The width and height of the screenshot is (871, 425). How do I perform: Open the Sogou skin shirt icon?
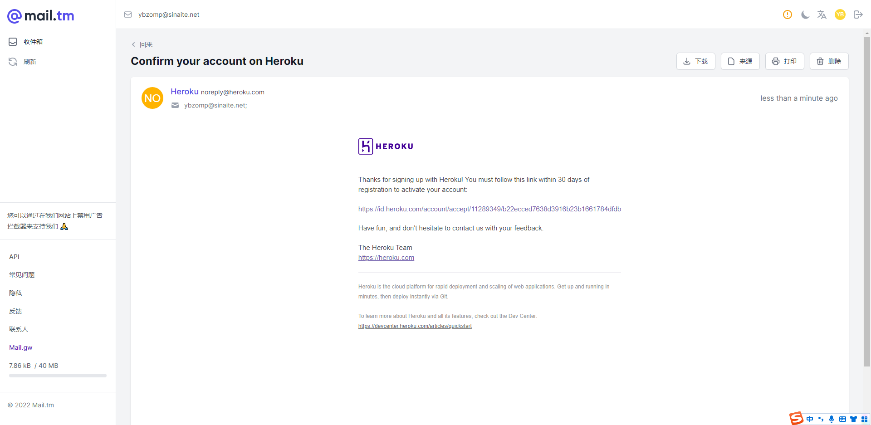(x=853, y=419)
